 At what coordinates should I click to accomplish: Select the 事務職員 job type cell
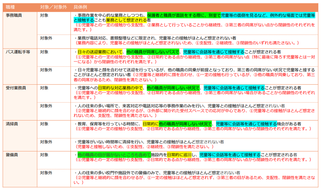click(x=15, y=15)
